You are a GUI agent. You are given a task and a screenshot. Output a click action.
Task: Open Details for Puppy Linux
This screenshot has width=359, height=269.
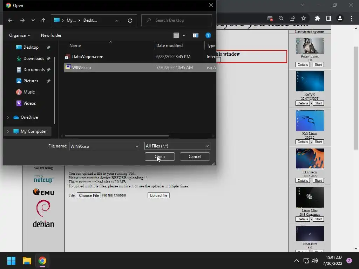pyautogui.click(x=303, y=65)
